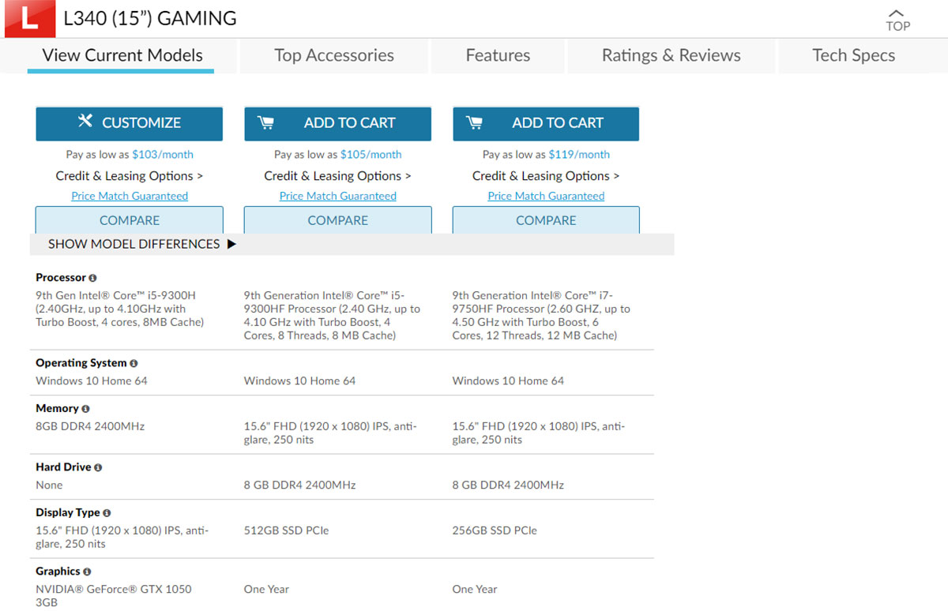Image resolution: width=948 pixels, height=611 pixels.
Task: Expand Show Model Differences arrow
Action: click(x=231, y=244)
